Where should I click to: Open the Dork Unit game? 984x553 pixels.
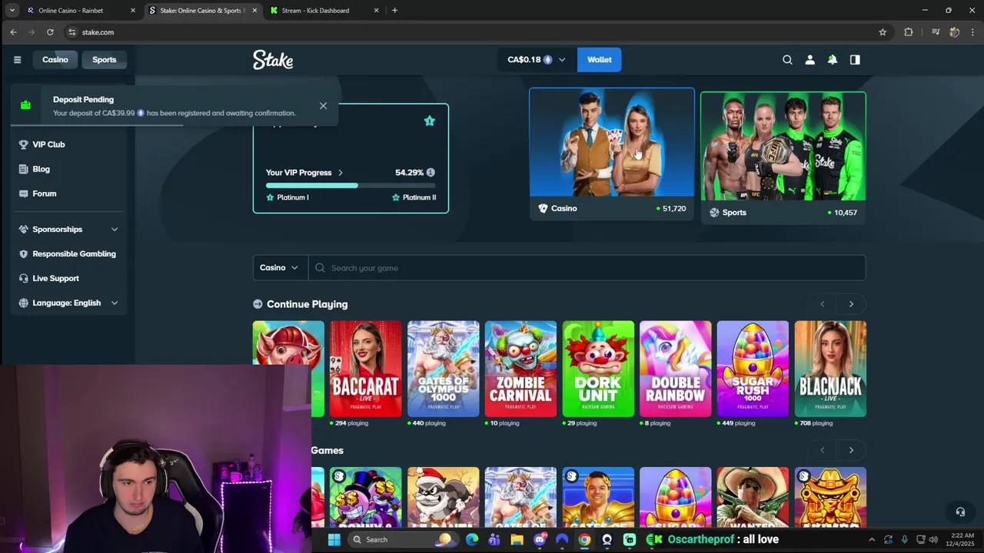tap(598, 369)
